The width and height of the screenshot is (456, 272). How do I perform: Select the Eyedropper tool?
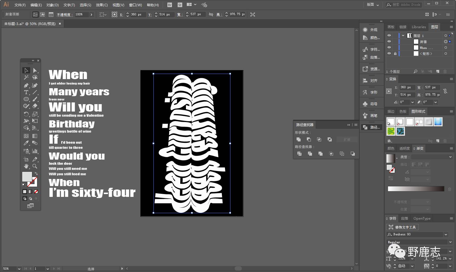click(26, 143)
